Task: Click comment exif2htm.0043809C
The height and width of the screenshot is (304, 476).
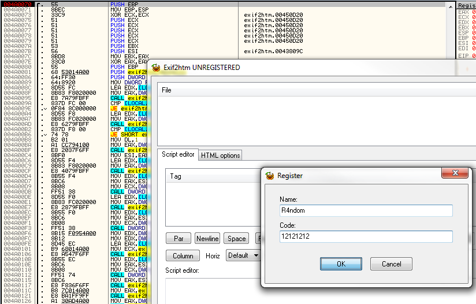Action: point(273,51)
